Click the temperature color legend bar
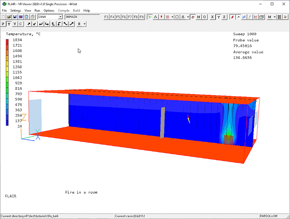290x219 pixels. 7,82
